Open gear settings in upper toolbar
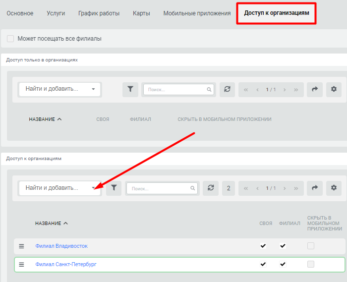The height and width of the screenshot is (282, 347). 334,89
